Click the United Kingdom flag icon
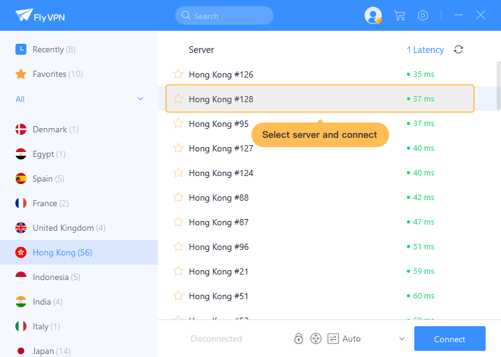Image resolution: width=501 pixels, height=357 pixels. click(x=21, y=228)
